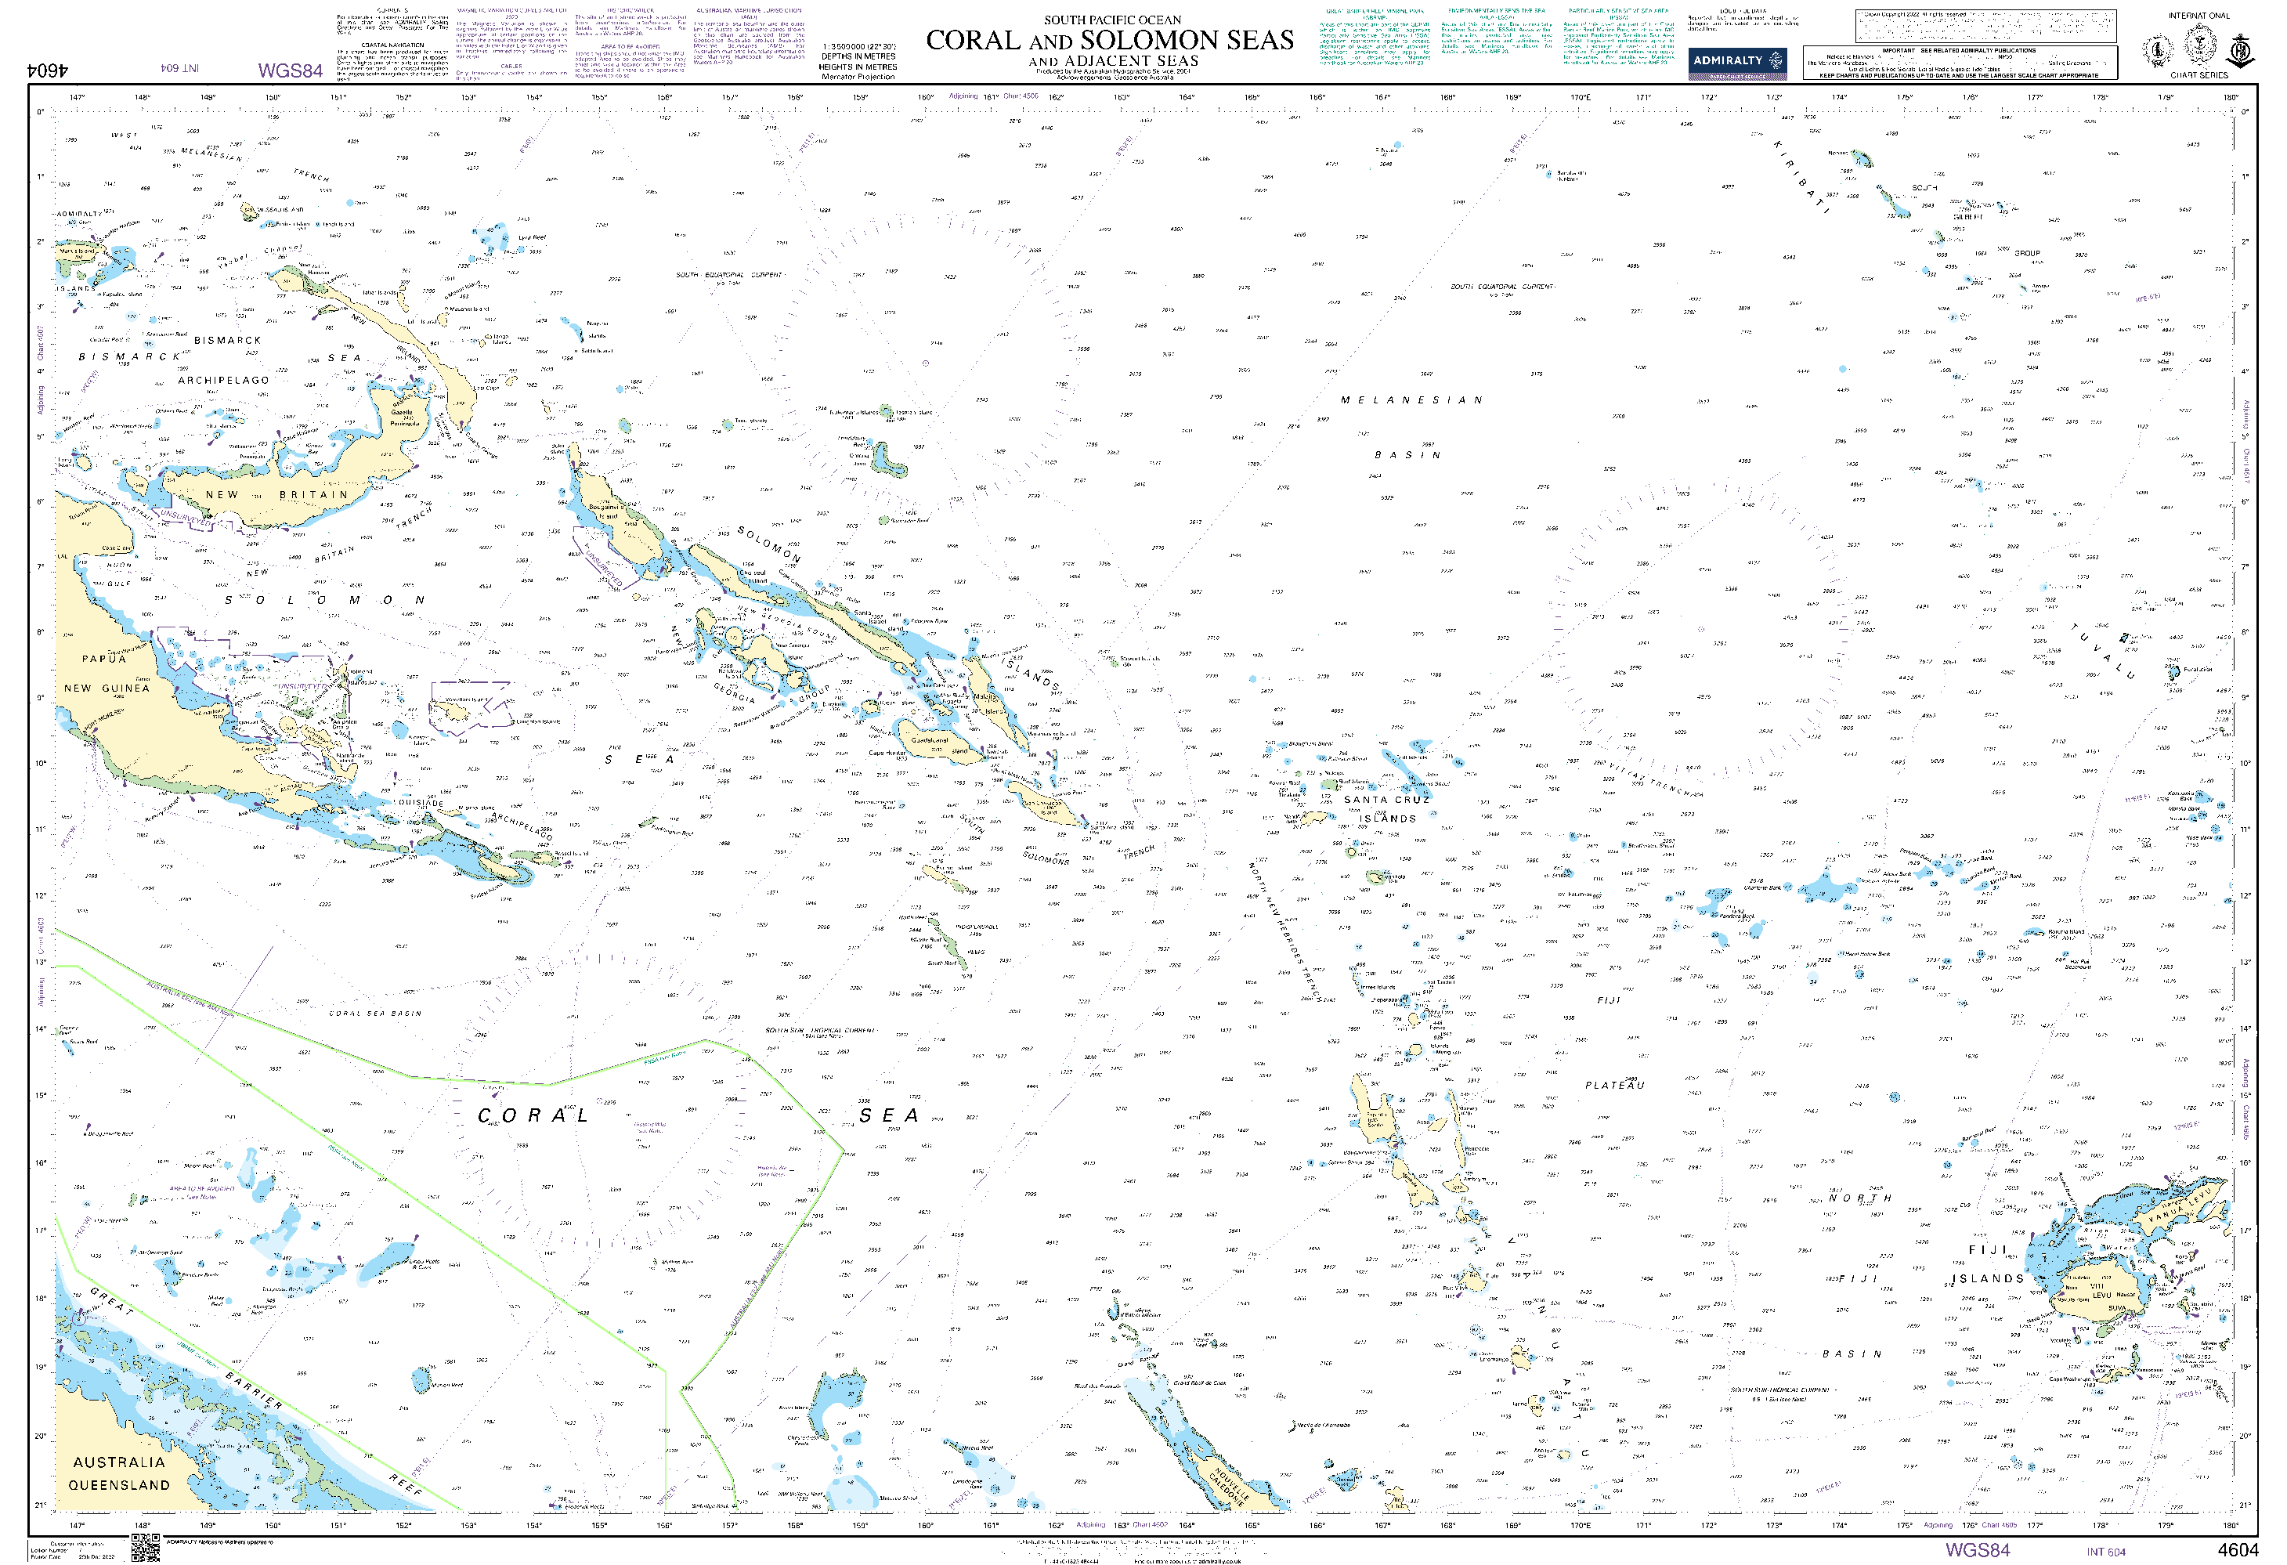Click the 'CHART SERIES' label
The width and height of the screenshot is (2287, 1565).
2198,75
